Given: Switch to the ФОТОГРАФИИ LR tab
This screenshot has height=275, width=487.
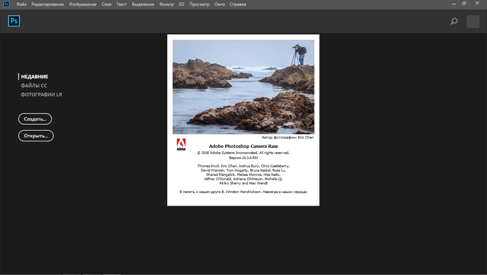Looking at the screenshot, I should coord(42,95).
